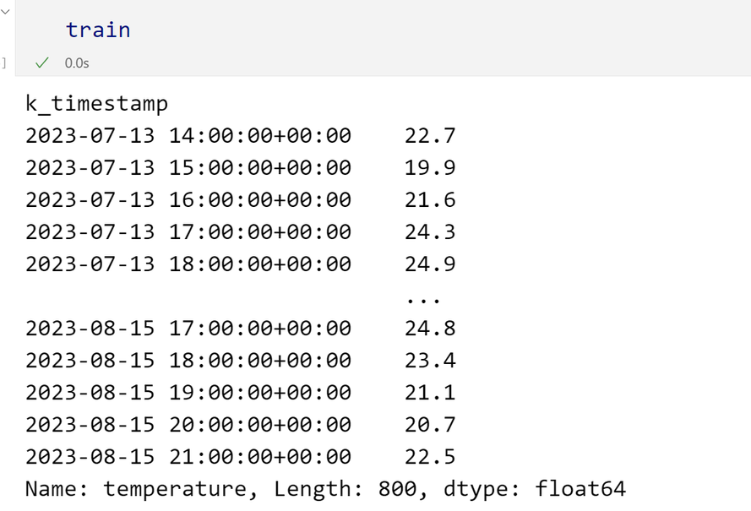The height and width of the screenshot is (511, 751).
Task: Place cursor in the 'train' code cell
Action: (x=384, y=30)
